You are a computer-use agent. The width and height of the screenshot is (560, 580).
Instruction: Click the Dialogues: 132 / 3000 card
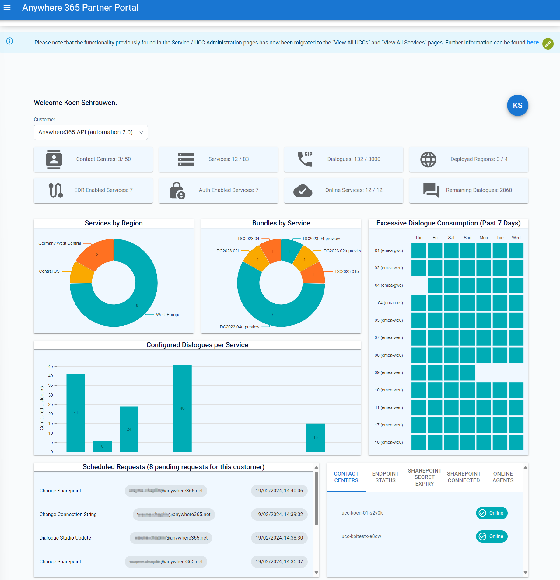pos(344,159)
